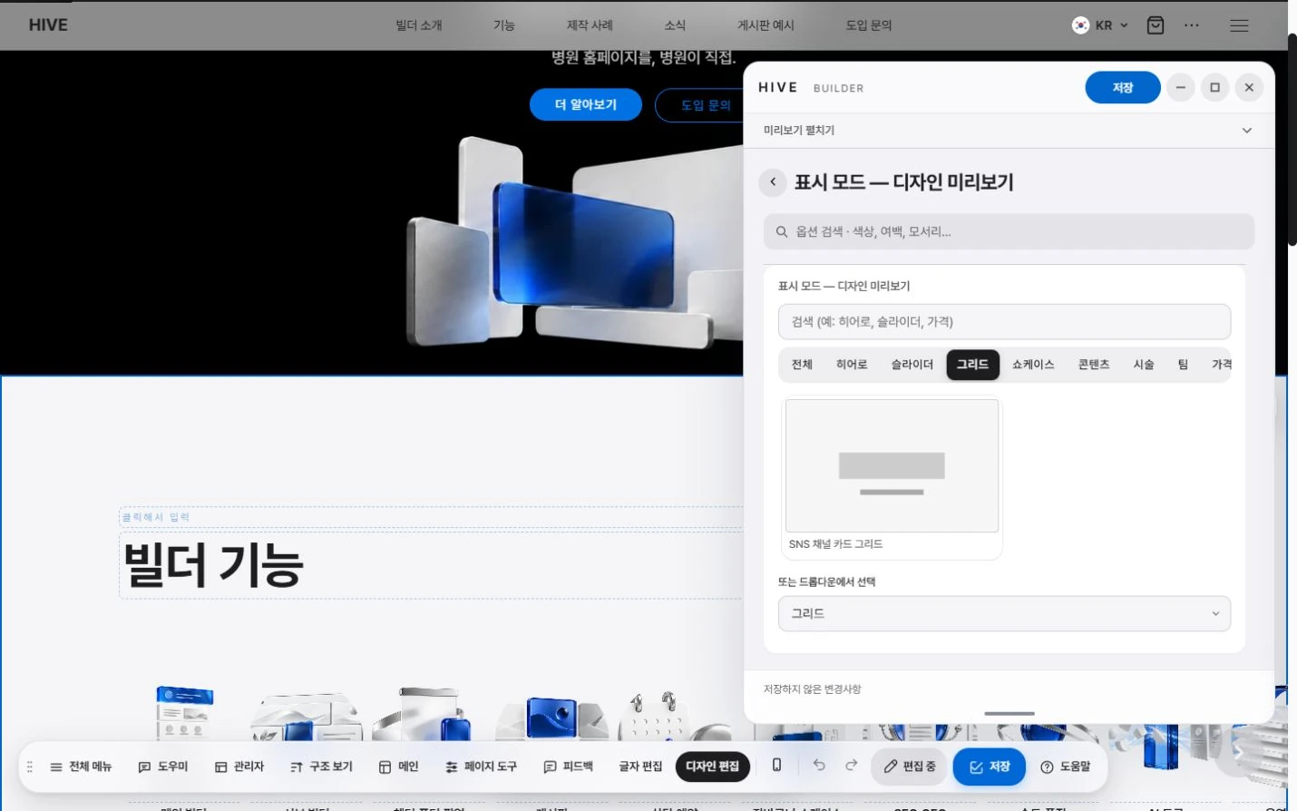The width and height of the screenshot is (1297, 811).
Task: Click the 옵션 검색 search input field
Action: [x=1009, y=232]
